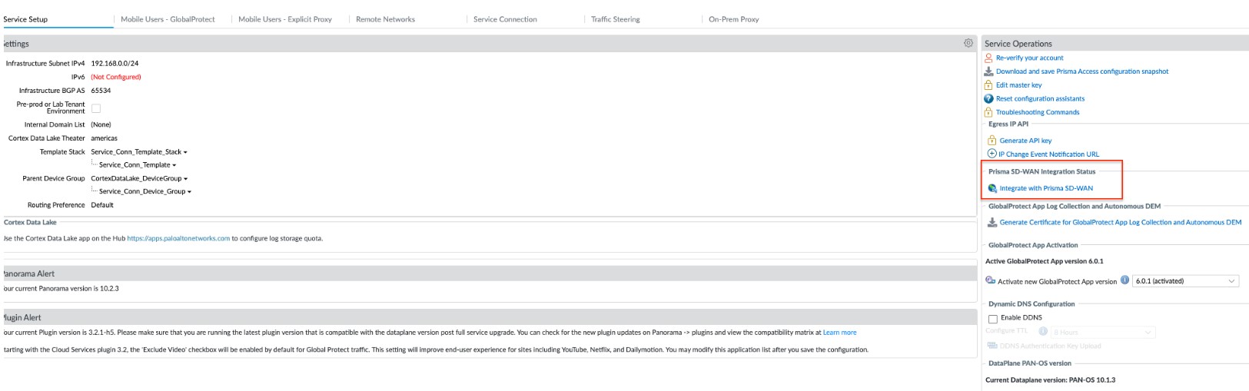Open the Traffic Steering tab
Image resolution: width=1249 pixels, height=391 pixels.
point(615,19)
